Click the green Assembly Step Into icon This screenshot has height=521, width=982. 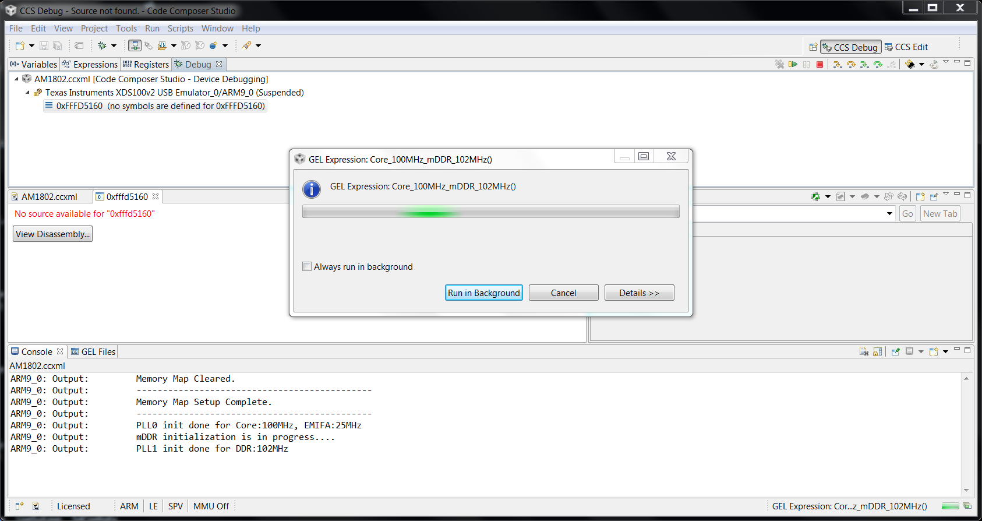coord(864,64)
